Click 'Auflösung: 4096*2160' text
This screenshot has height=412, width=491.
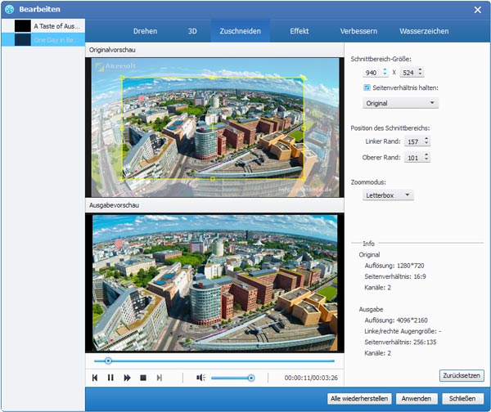[396, 320]
